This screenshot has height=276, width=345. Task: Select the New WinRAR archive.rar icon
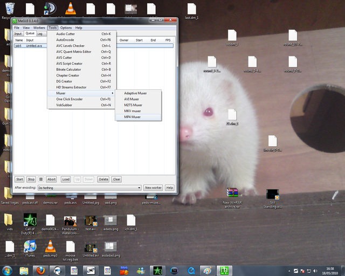232,198
